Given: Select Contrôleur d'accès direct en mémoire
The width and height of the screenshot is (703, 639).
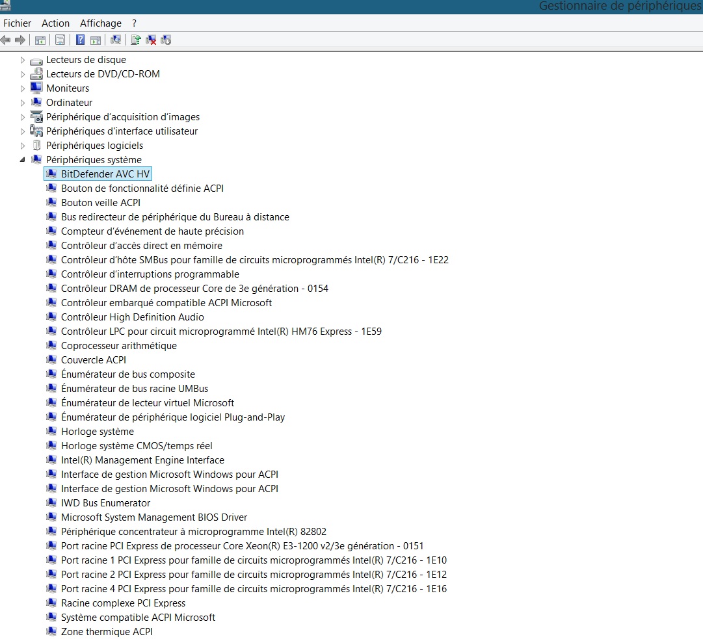Looking at the screenshot, I should click(142, 246).
